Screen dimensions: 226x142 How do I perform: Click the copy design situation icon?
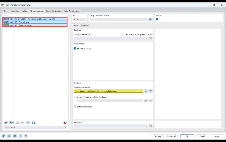tap(10, 123)
